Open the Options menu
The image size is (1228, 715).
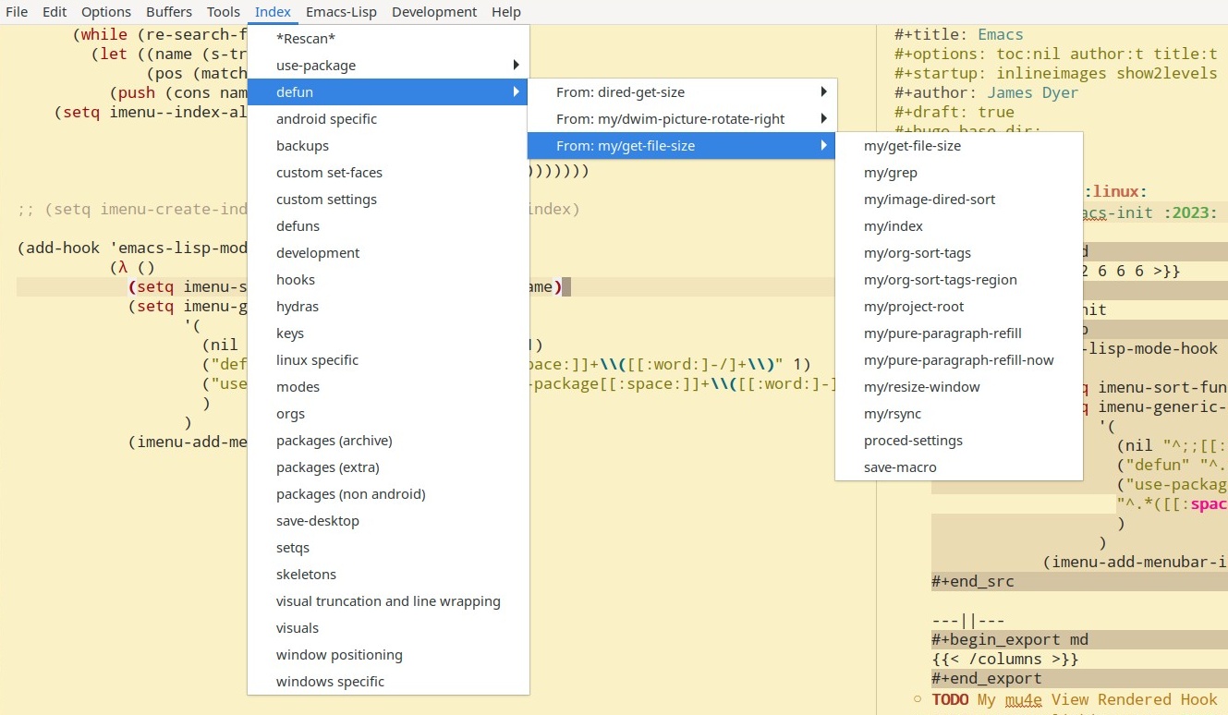(105, 11)
